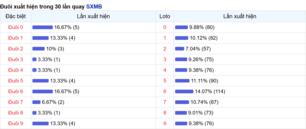The image size is (306, 129).
Task: Click the 11.11% (90) value for Loto 5
Action: coord(205,81)
